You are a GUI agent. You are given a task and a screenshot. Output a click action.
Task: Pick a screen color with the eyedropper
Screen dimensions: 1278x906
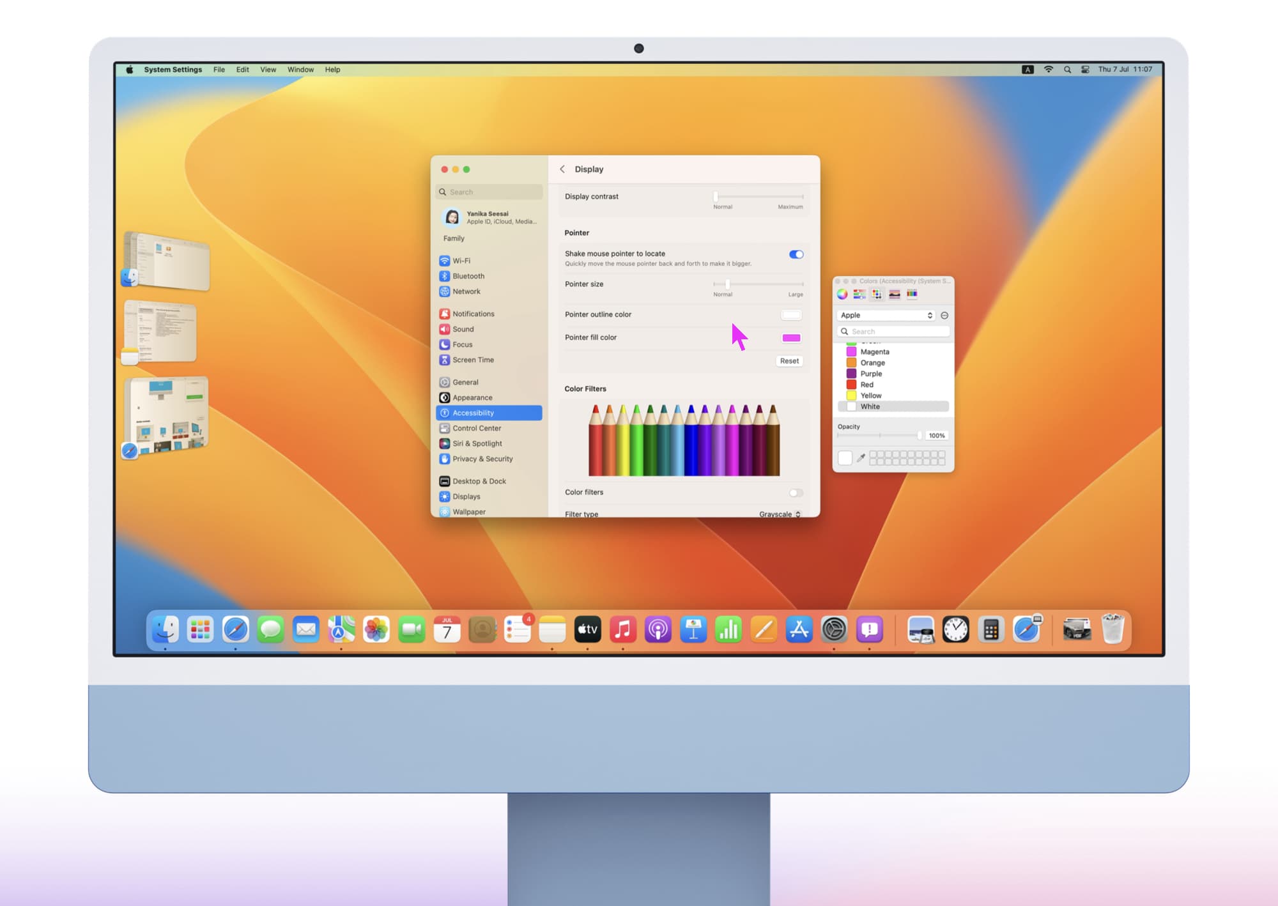[861, 457]
